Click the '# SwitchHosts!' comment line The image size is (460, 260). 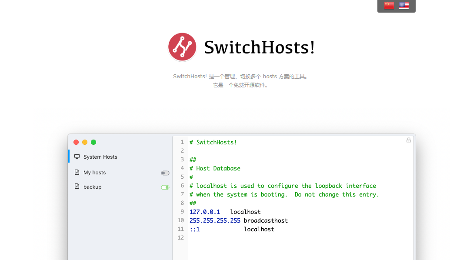coord(213,142)
